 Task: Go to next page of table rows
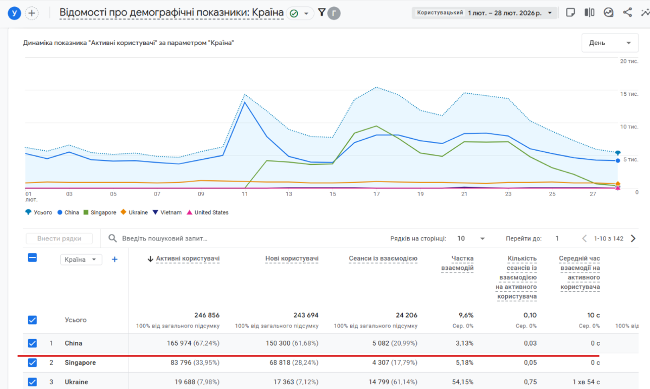633,238
